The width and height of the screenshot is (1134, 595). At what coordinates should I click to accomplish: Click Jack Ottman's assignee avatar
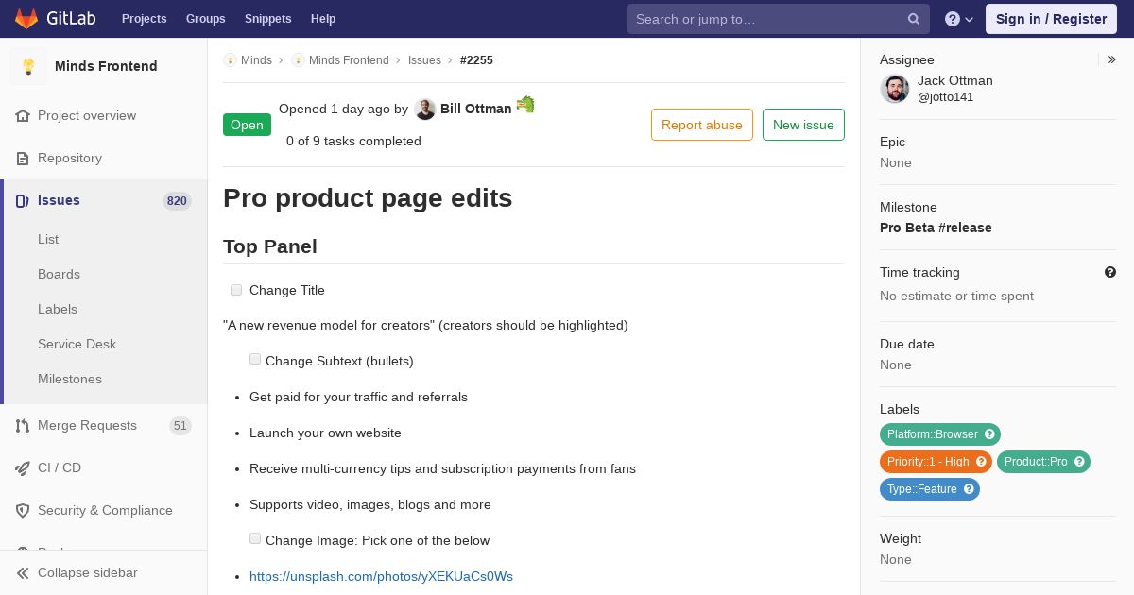pyautogui.click(x=895, y=89)
